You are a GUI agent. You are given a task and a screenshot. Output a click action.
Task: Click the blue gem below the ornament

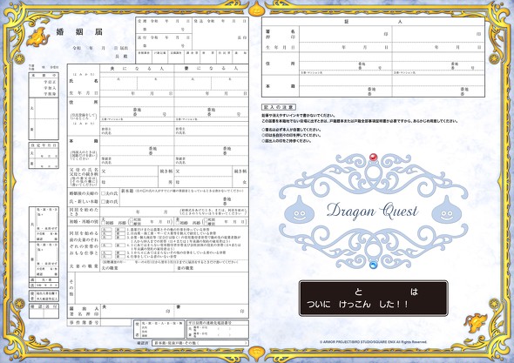pos(374,265)
